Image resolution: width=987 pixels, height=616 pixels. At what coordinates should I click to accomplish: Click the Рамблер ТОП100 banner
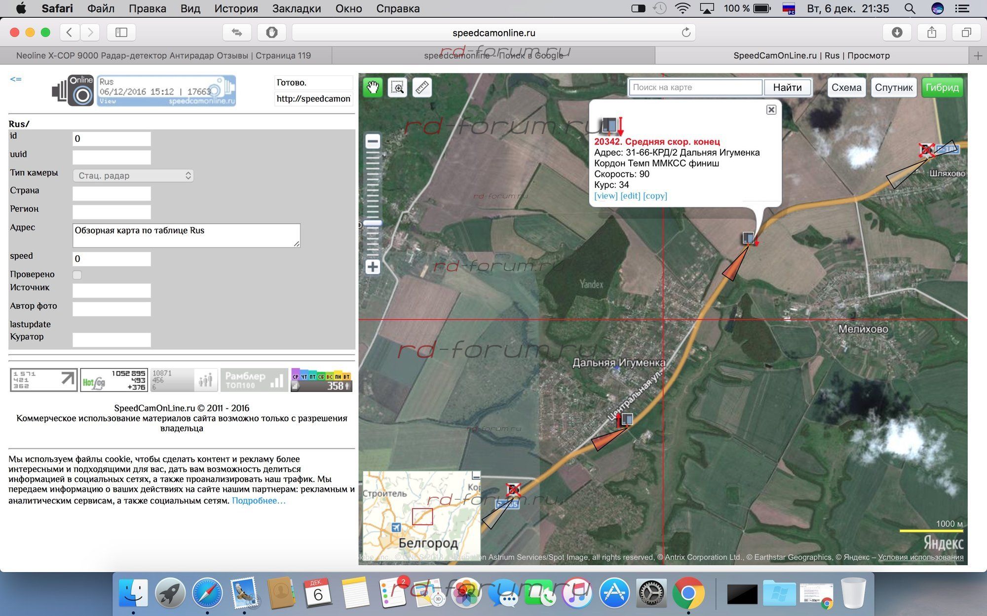pyautogui.click(x=254, y=380)
